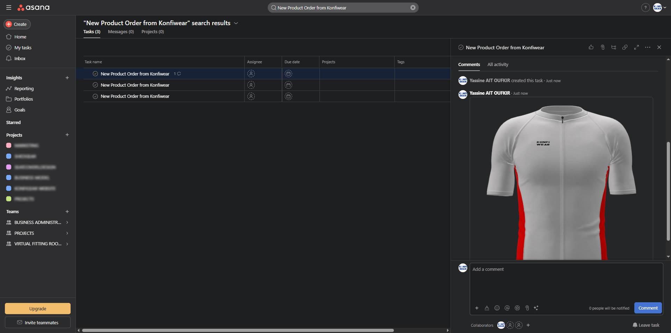671x333 pixels.
Task: Expand task pane to full screen
Action: 636,47
